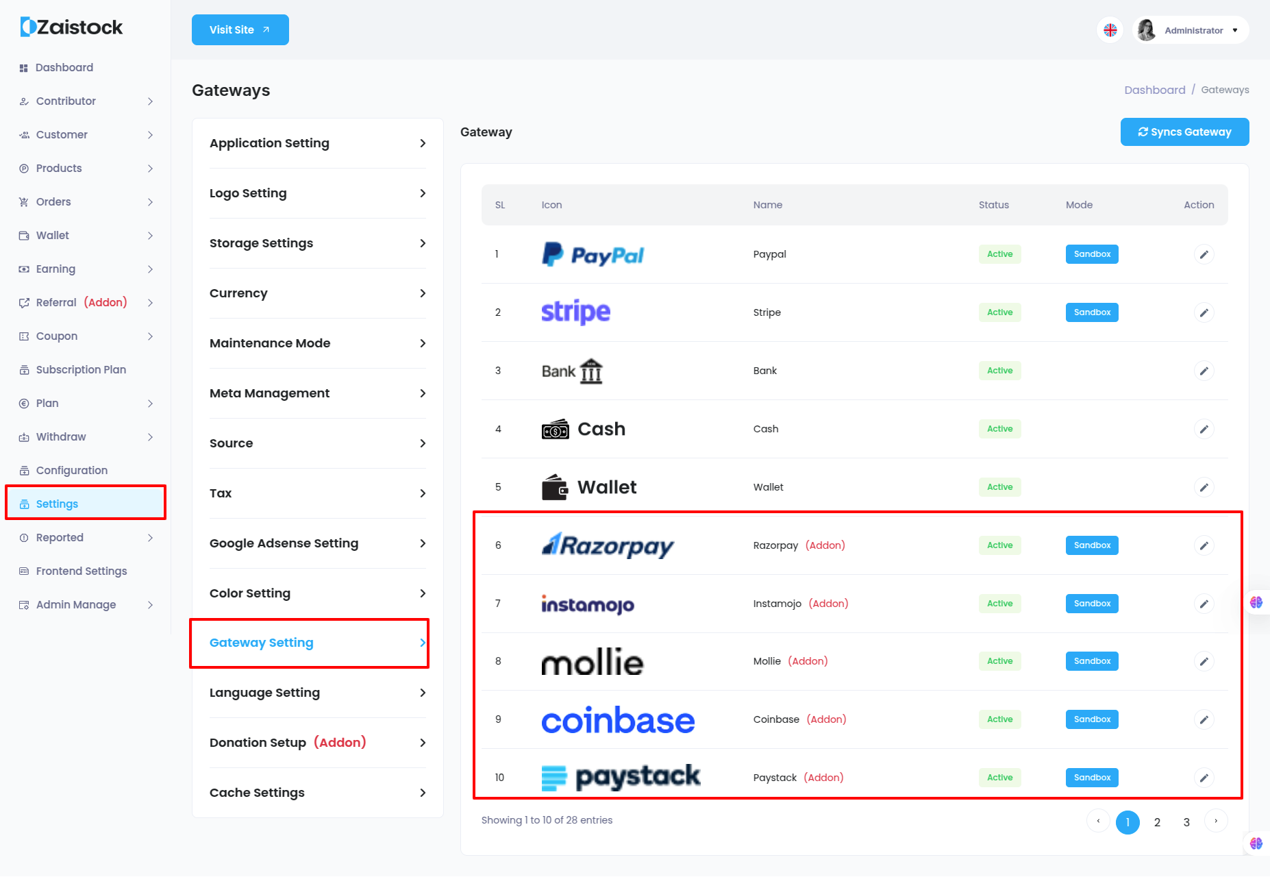The width and height of the screenshot is (1270, 877).
Task: Expand the Coupon sidebar menu
Action: point(86,336)
